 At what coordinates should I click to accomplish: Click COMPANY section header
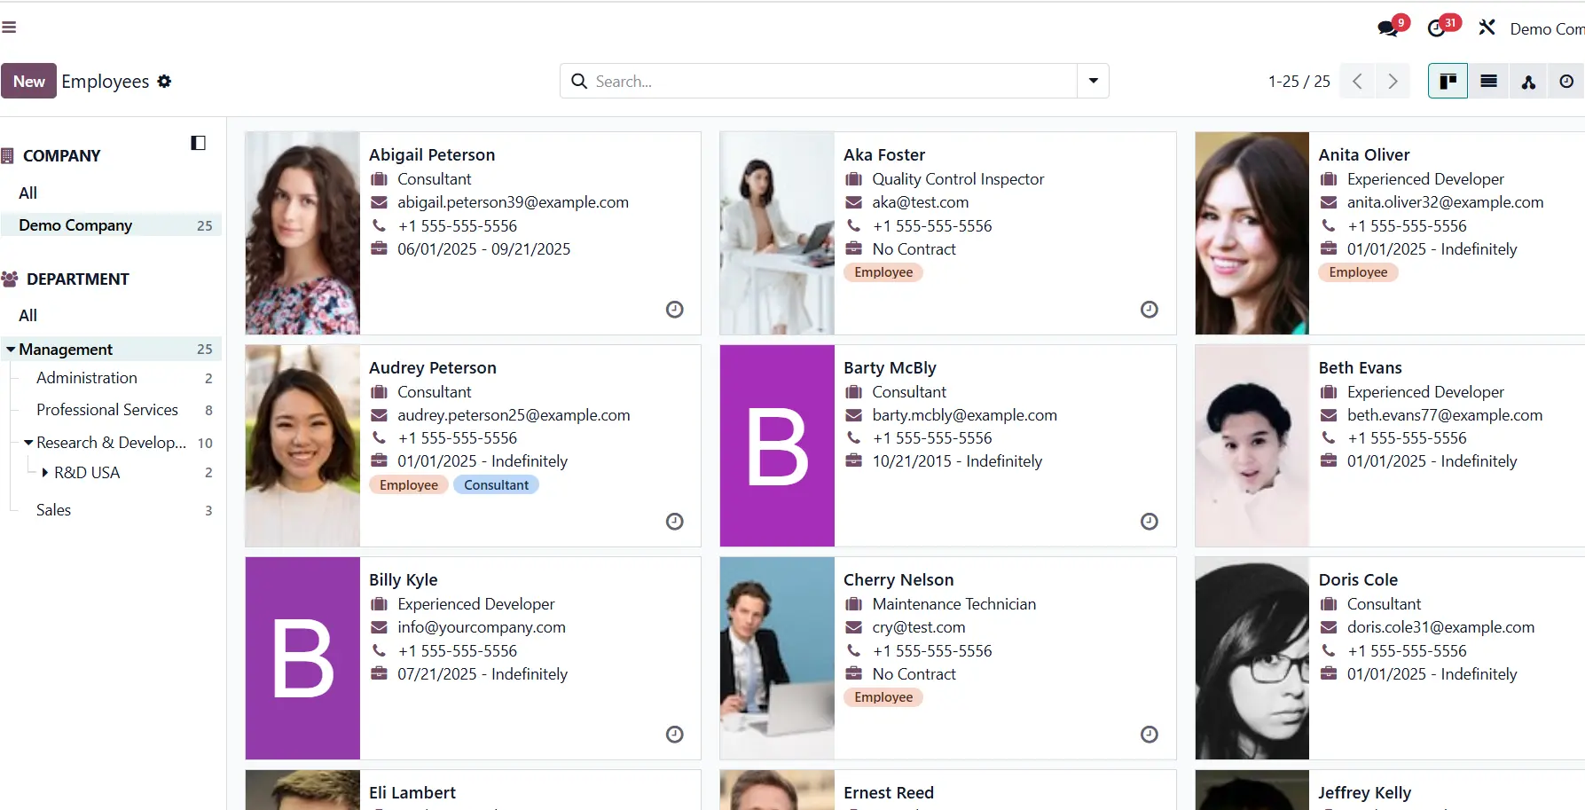(61, 156)
